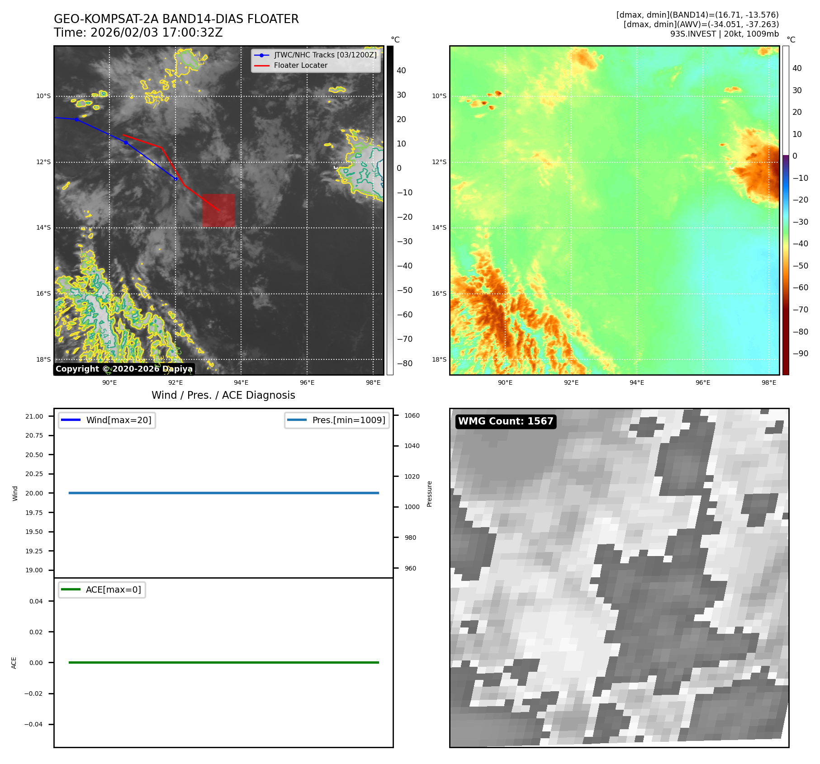Click the 93S.INVEST status text

click(x=724, y=34)
